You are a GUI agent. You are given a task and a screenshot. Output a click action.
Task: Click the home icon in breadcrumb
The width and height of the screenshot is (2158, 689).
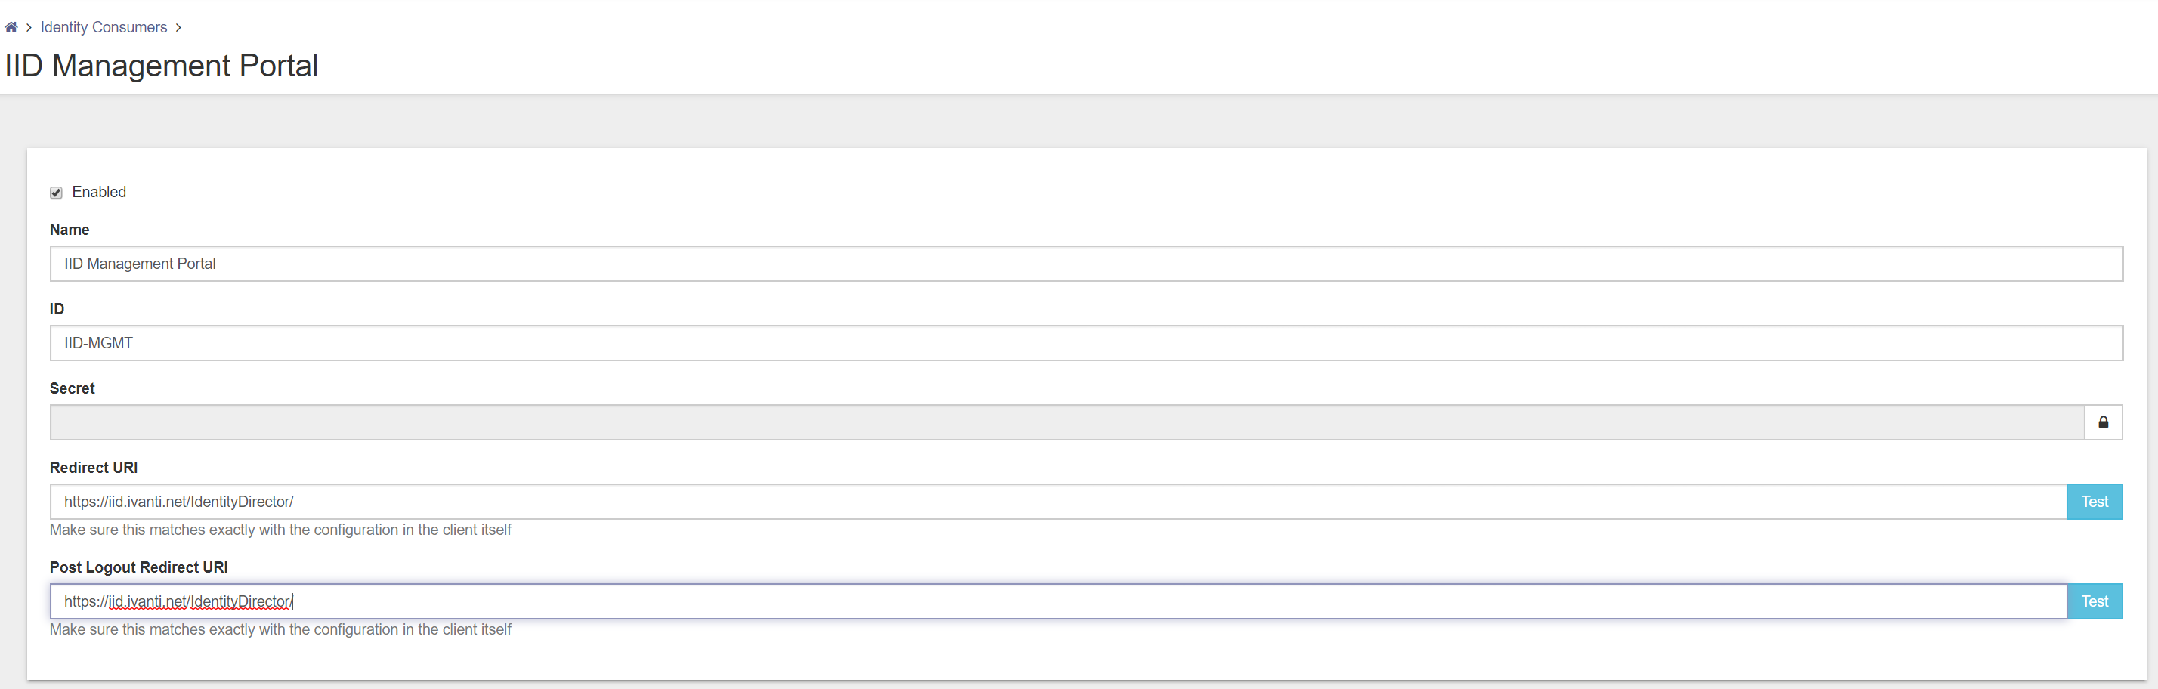point(11,28)
